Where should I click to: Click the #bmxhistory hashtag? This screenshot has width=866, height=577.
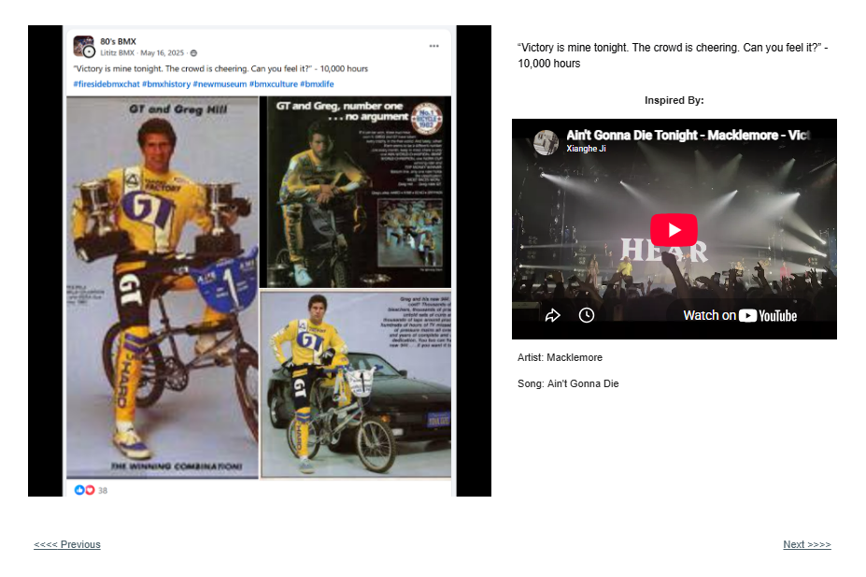tap(166, 84)
